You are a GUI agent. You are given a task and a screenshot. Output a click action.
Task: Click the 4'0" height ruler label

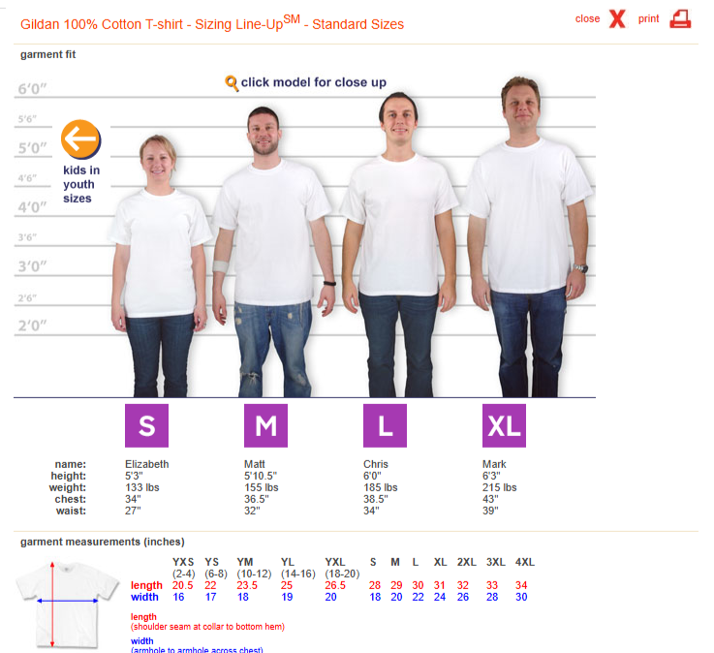tap(32, 207)
